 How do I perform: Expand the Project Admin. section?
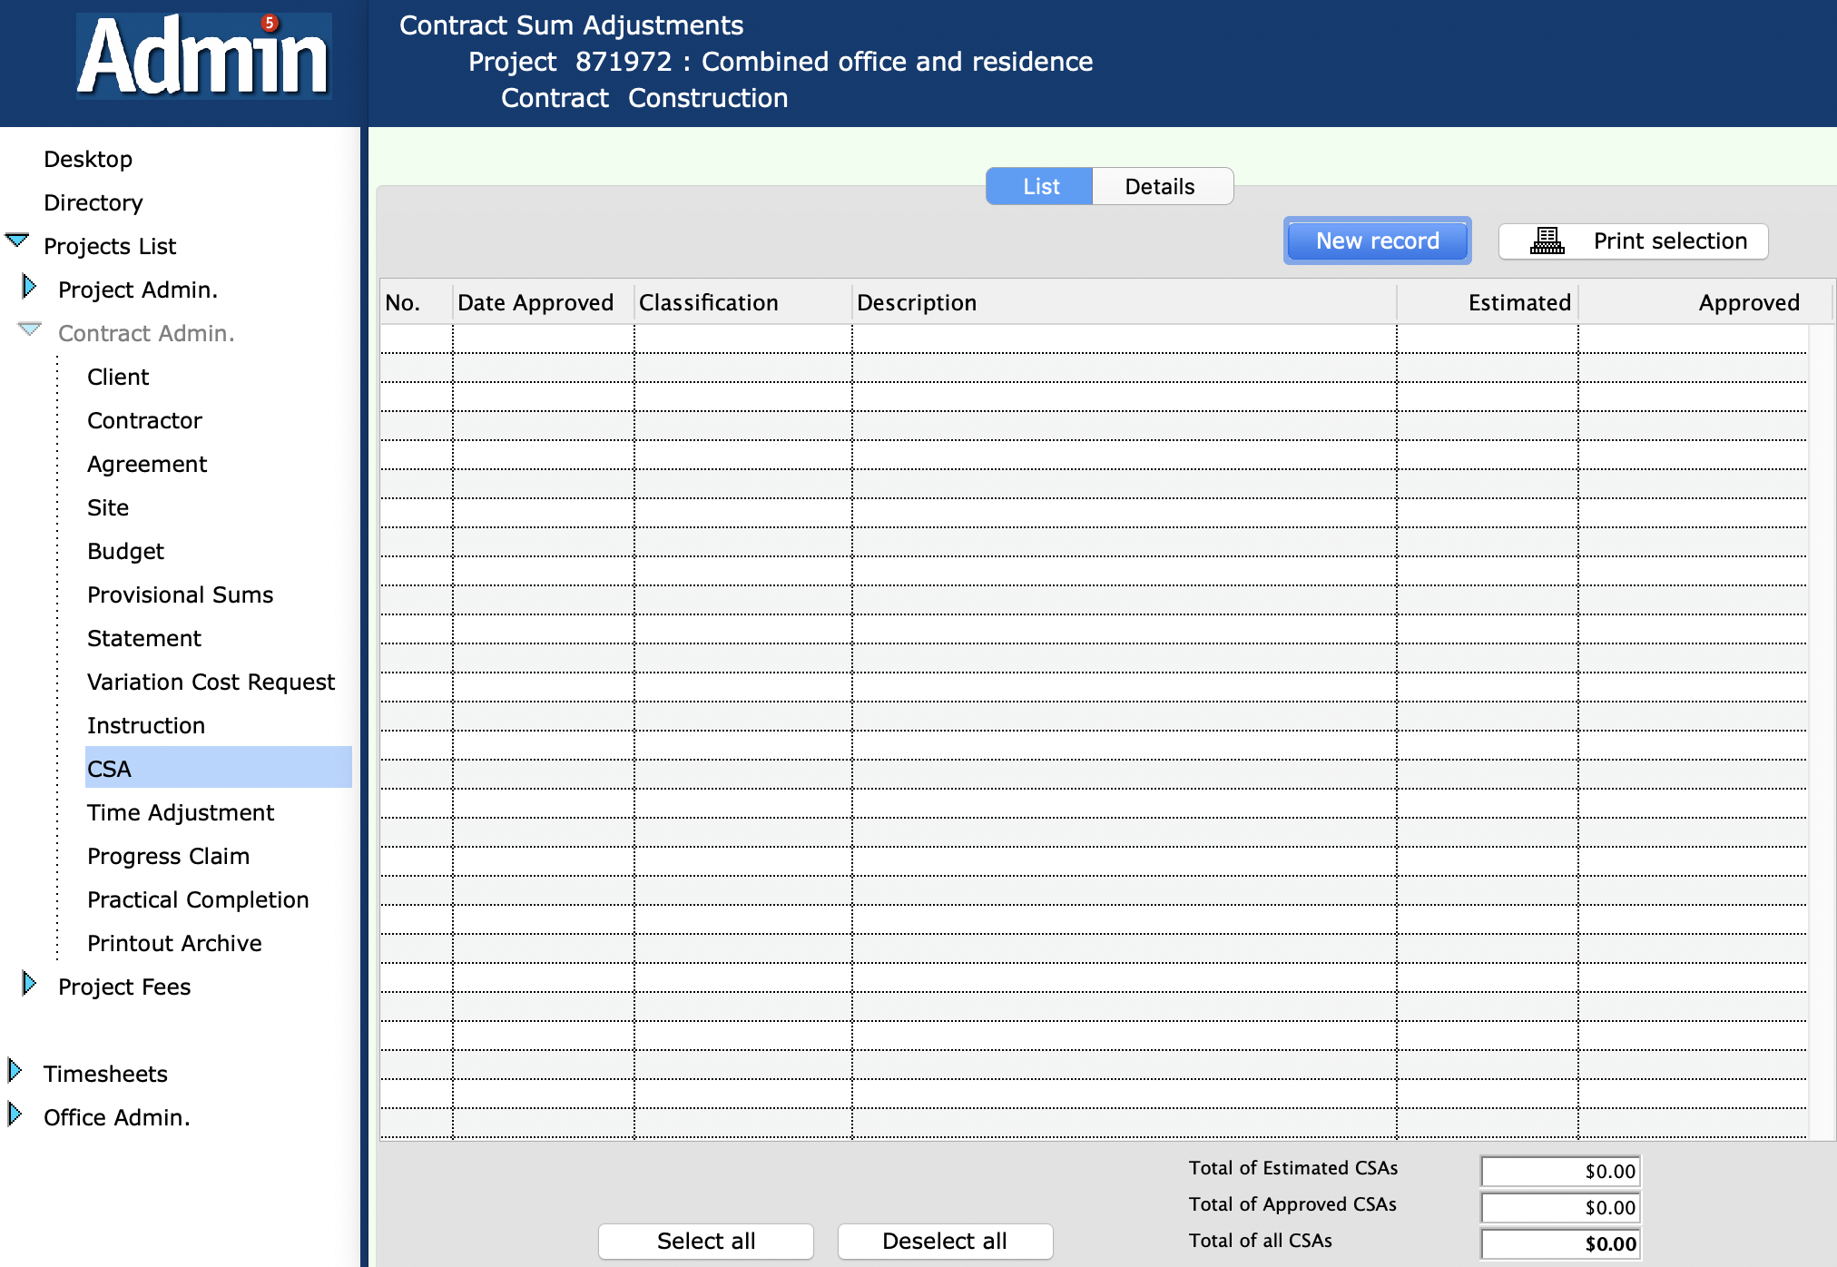coord(29,287)
